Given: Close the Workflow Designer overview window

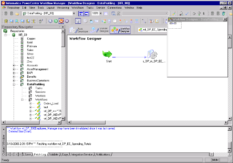Looking at the screenshot, I should click(225, 19).
